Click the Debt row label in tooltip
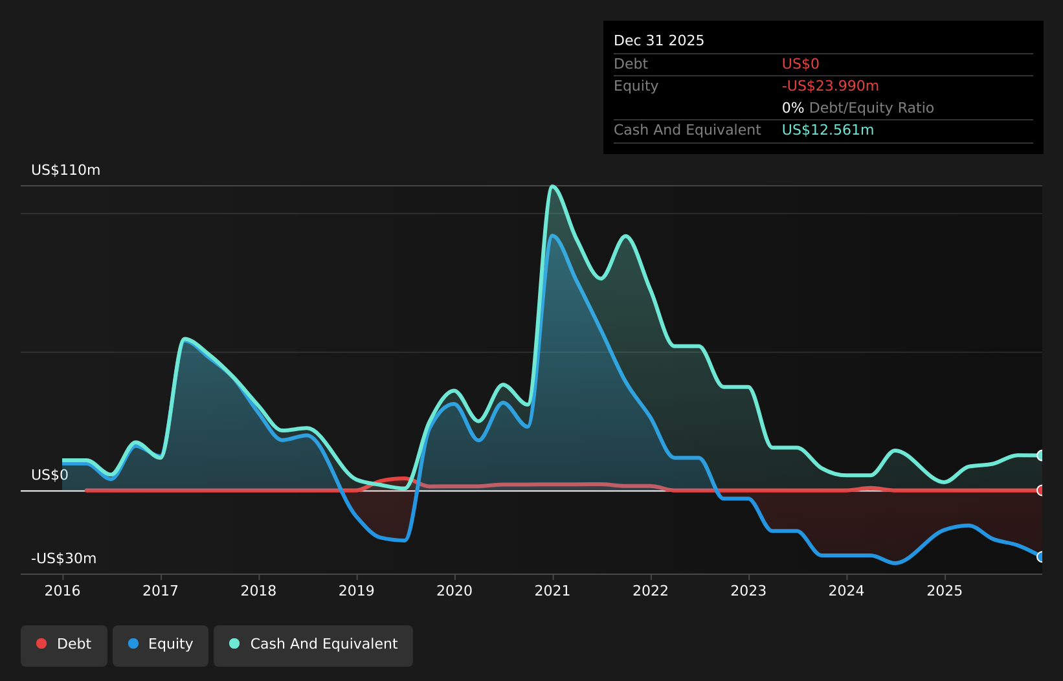 (x=631, y=64)
